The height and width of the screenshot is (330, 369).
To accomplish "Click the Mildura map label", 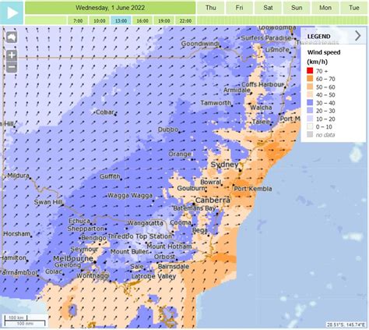I will [x=18, y=176].
